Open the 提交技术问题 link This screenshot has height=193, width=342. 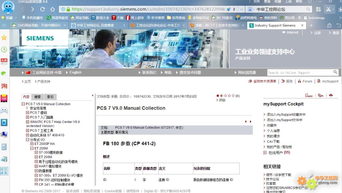[x=190, y=72]
